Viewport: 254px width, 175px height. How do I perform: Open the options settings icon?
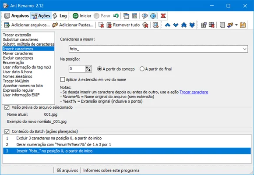pos(134,16)
